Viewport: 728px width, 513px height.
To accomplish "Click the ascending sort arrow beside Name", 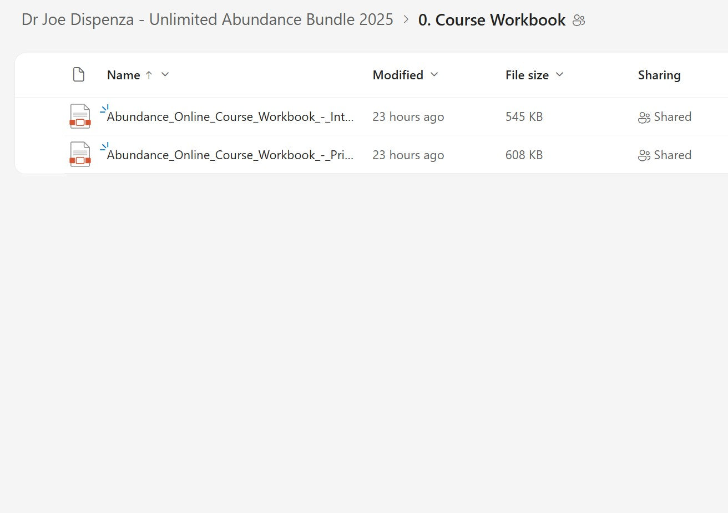I will pyautogui.click(x=149, y=75).
